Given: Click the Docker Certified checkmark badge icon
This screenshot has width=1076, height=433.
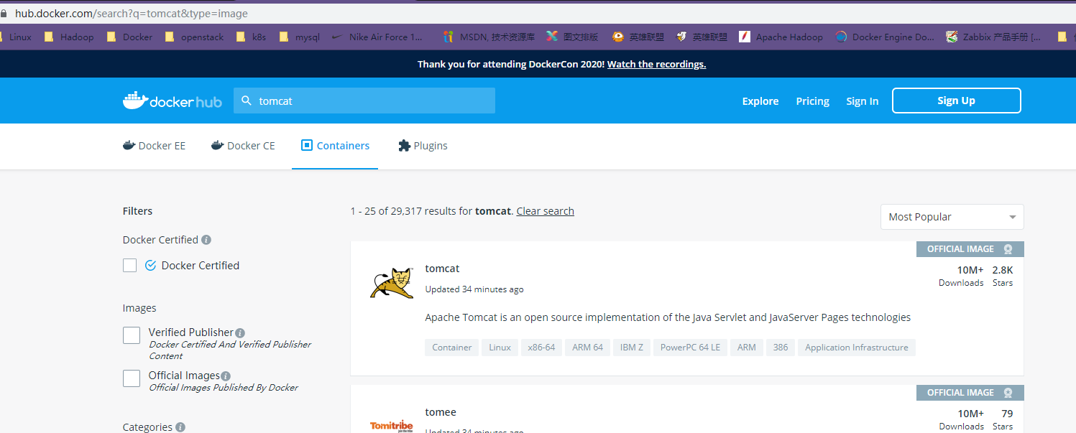Looking at the screenshot, I should (x=150, y=266).
